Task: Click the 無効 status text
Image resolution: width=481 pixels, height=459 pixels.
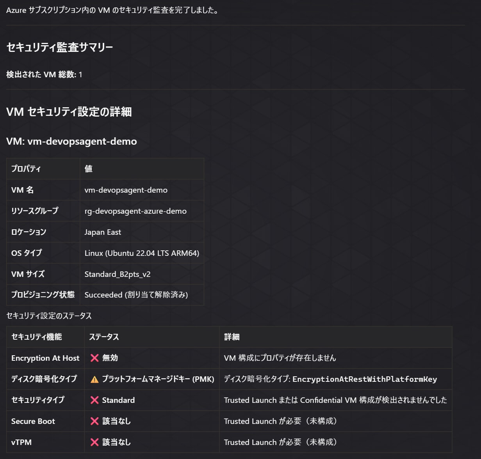Action: point(110,358)
